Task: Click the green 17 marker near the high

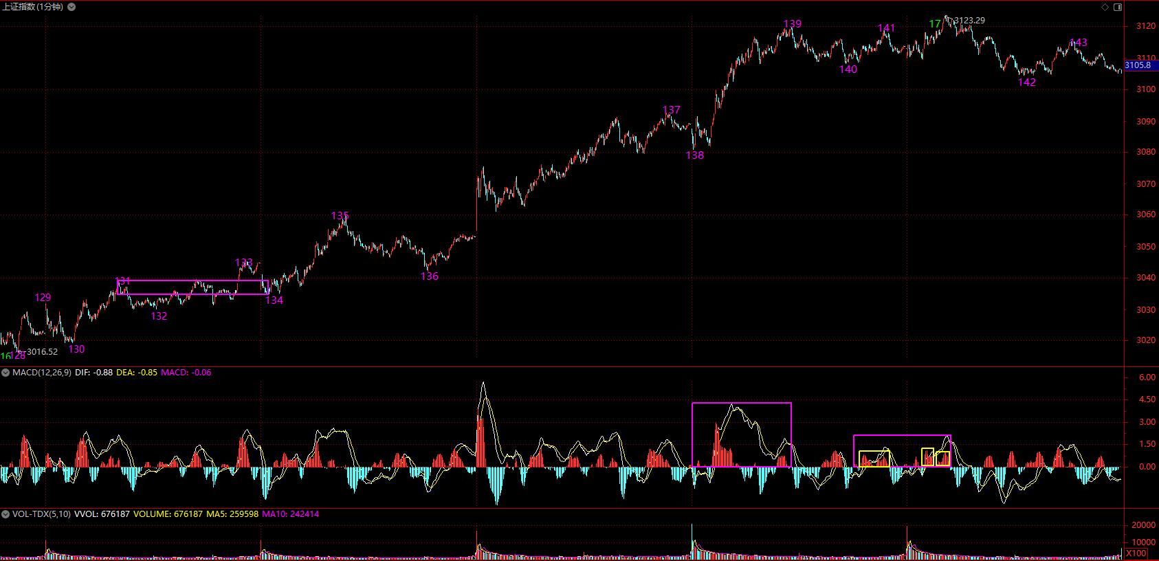Action: (935, 24)
